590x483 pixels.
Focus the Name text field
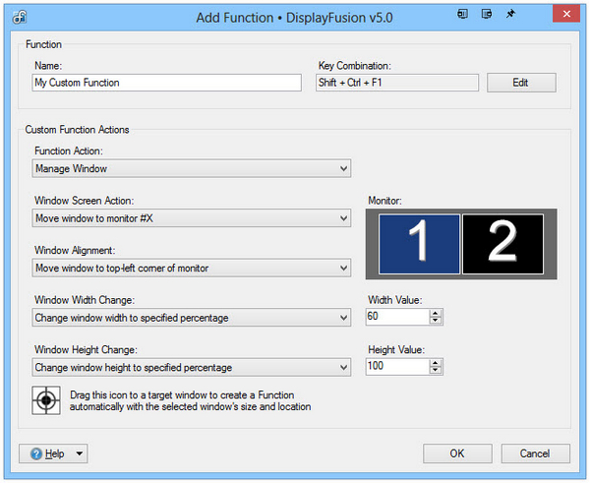coord(167,83)
